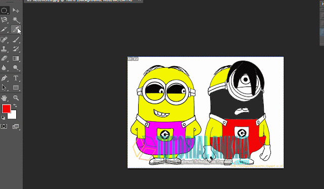The width and height of the screenshot is (324, 189).
Task: Select the History Brush tool
Action: point(16,49)
